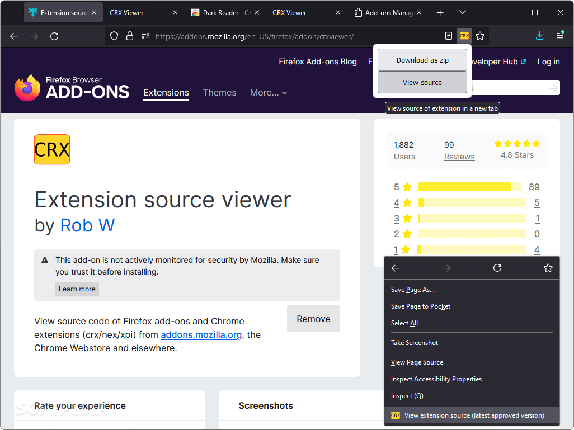Click the 5-star rating distribution bar
This screenshot has width=574, height=430.
tap(470, 187)
